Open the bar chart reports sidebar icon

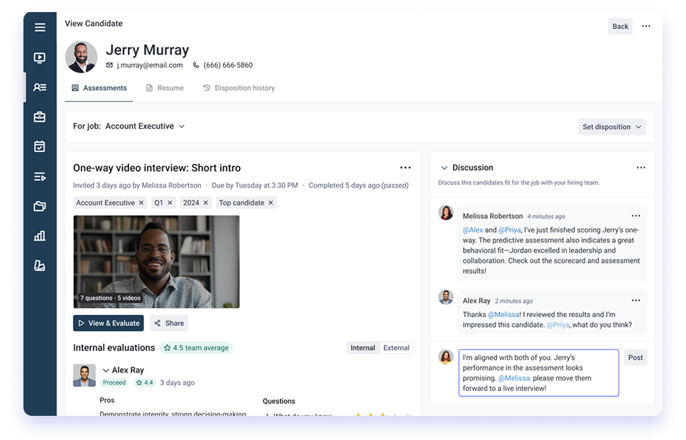(x=40, y=236)
